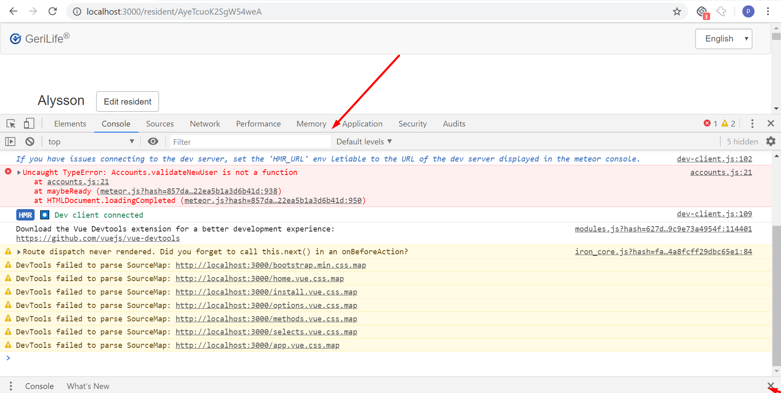Bookmark the page with the star
Screen dimensions: 781x393
(x=677, y=11)
